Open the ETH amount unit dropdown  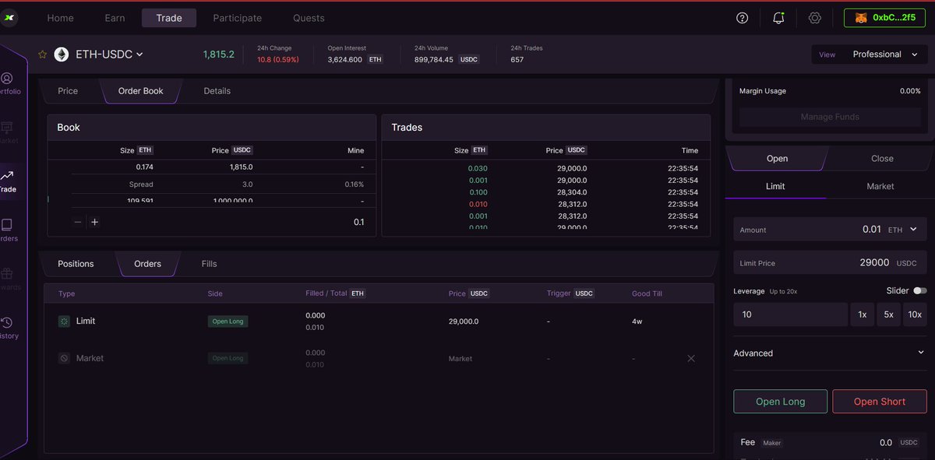click(904, 230)
